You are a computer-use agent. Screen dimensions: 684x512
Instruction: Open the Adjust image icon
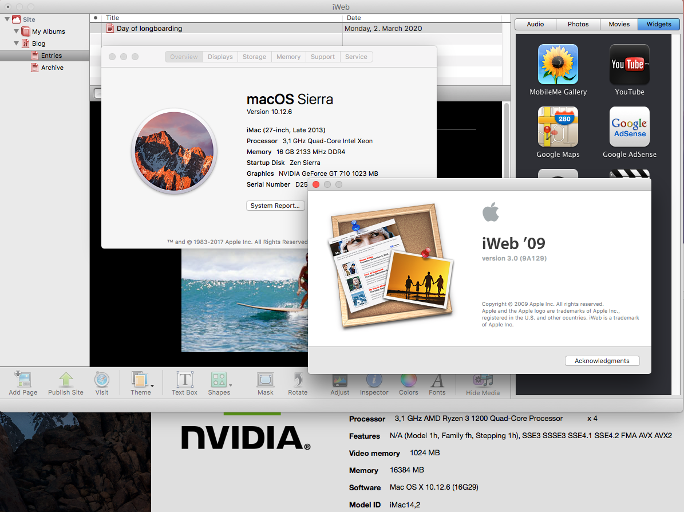click(340, 380)
